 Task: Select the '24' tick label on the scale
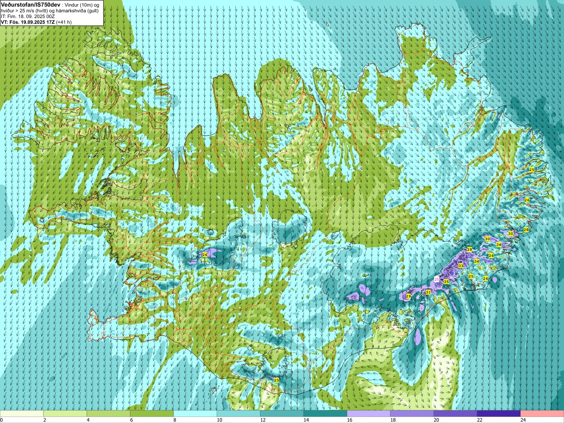[x=523, y=420]
